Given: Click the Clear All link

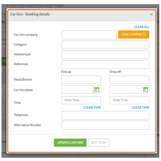Looking at the screenshot, I should coord(141,27).
